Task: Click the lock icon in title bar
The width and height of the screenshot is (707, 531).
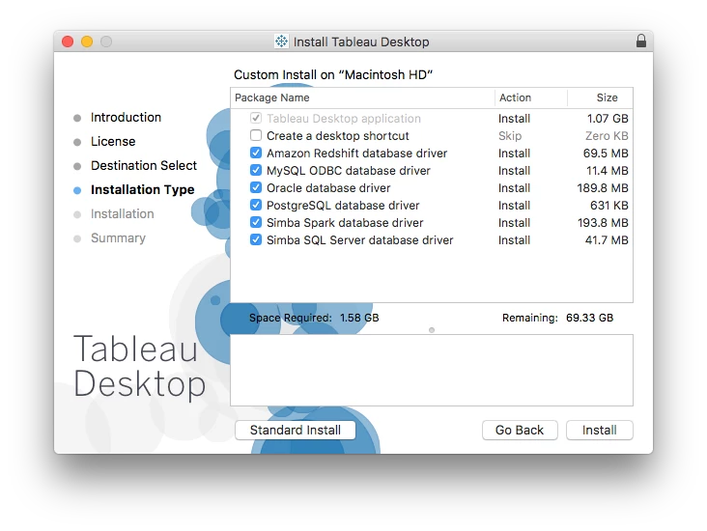Action: 641,41
